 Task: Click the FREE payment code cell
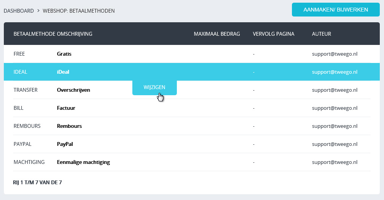point(19,54)
